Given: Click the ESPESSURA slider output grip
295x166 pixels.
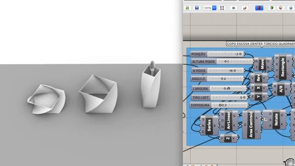Looking at the screenshot, I should click(248, 105).
